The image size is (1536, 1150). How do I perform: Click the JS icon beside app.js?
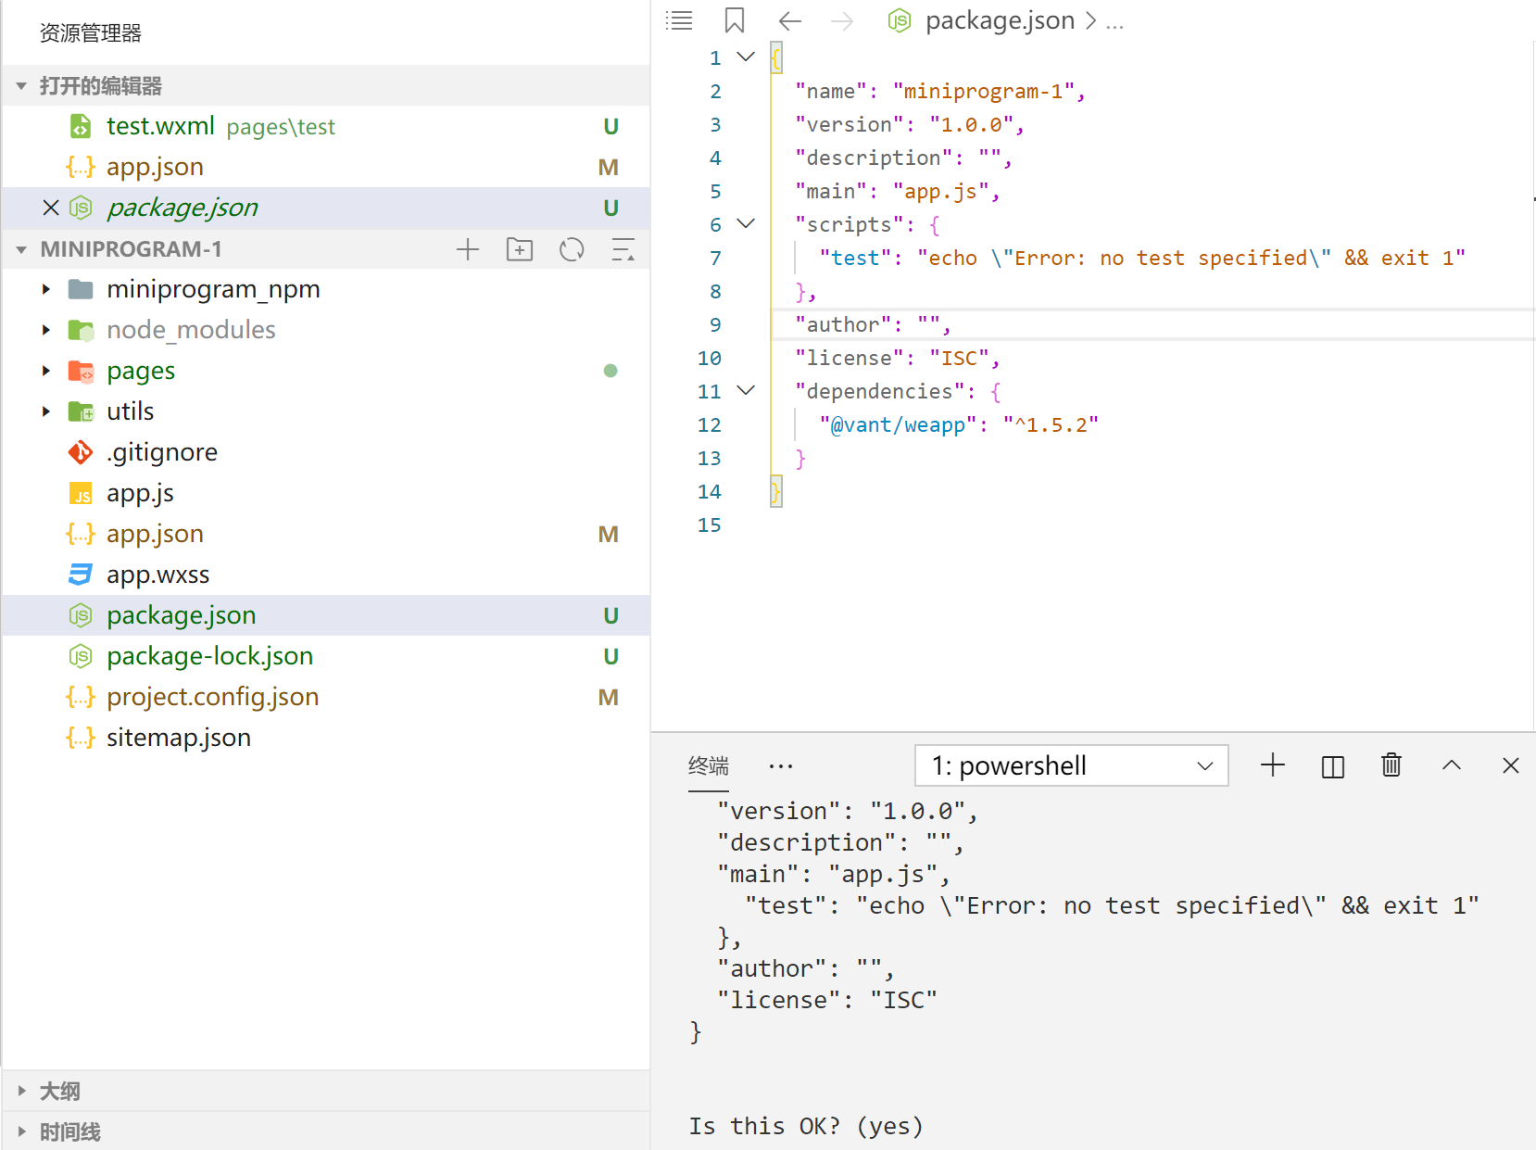tap(81, 493)
